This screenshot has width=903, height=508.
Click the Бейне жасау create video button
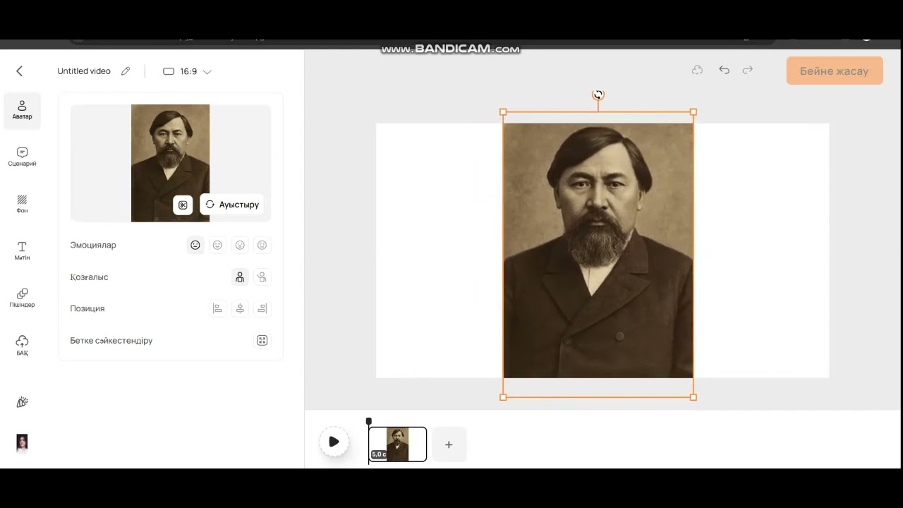pyautogui.click(x=835, y=71)
